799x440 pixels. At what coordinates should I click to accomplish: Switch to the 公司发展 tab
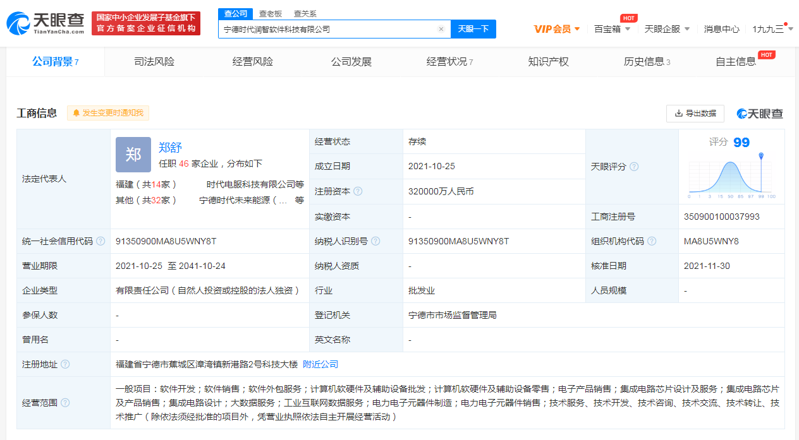pyautogui.click(x=351, y=62)
